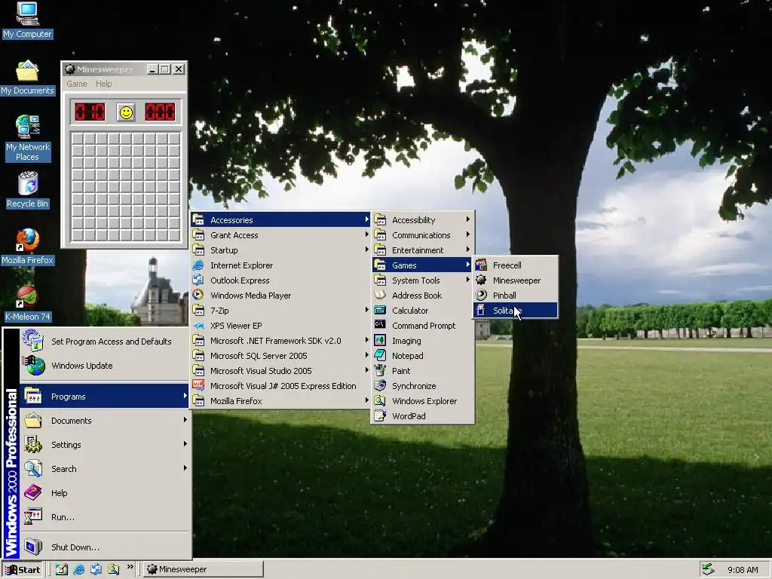This screenshot has height=579, width=772.
Task: Expand 7-Zip in Programs menu
Action: coord(280,311)
